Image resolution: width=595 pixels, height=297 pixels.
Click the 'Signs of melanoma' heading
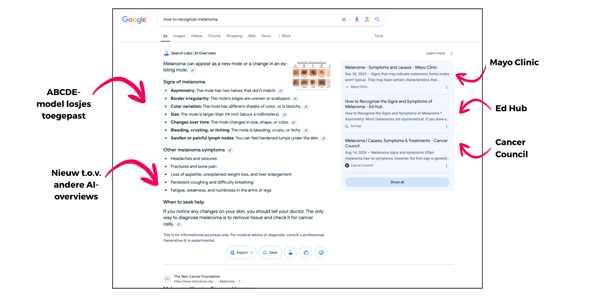click(184, 82)
